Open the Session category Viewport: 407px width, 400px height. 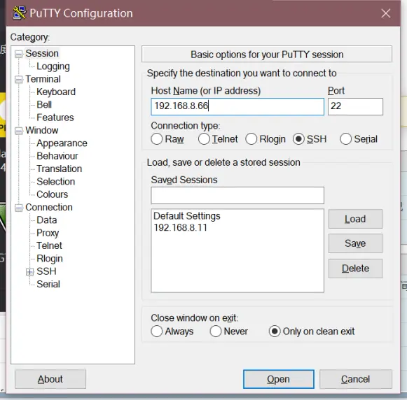click(x=42, y=53)
